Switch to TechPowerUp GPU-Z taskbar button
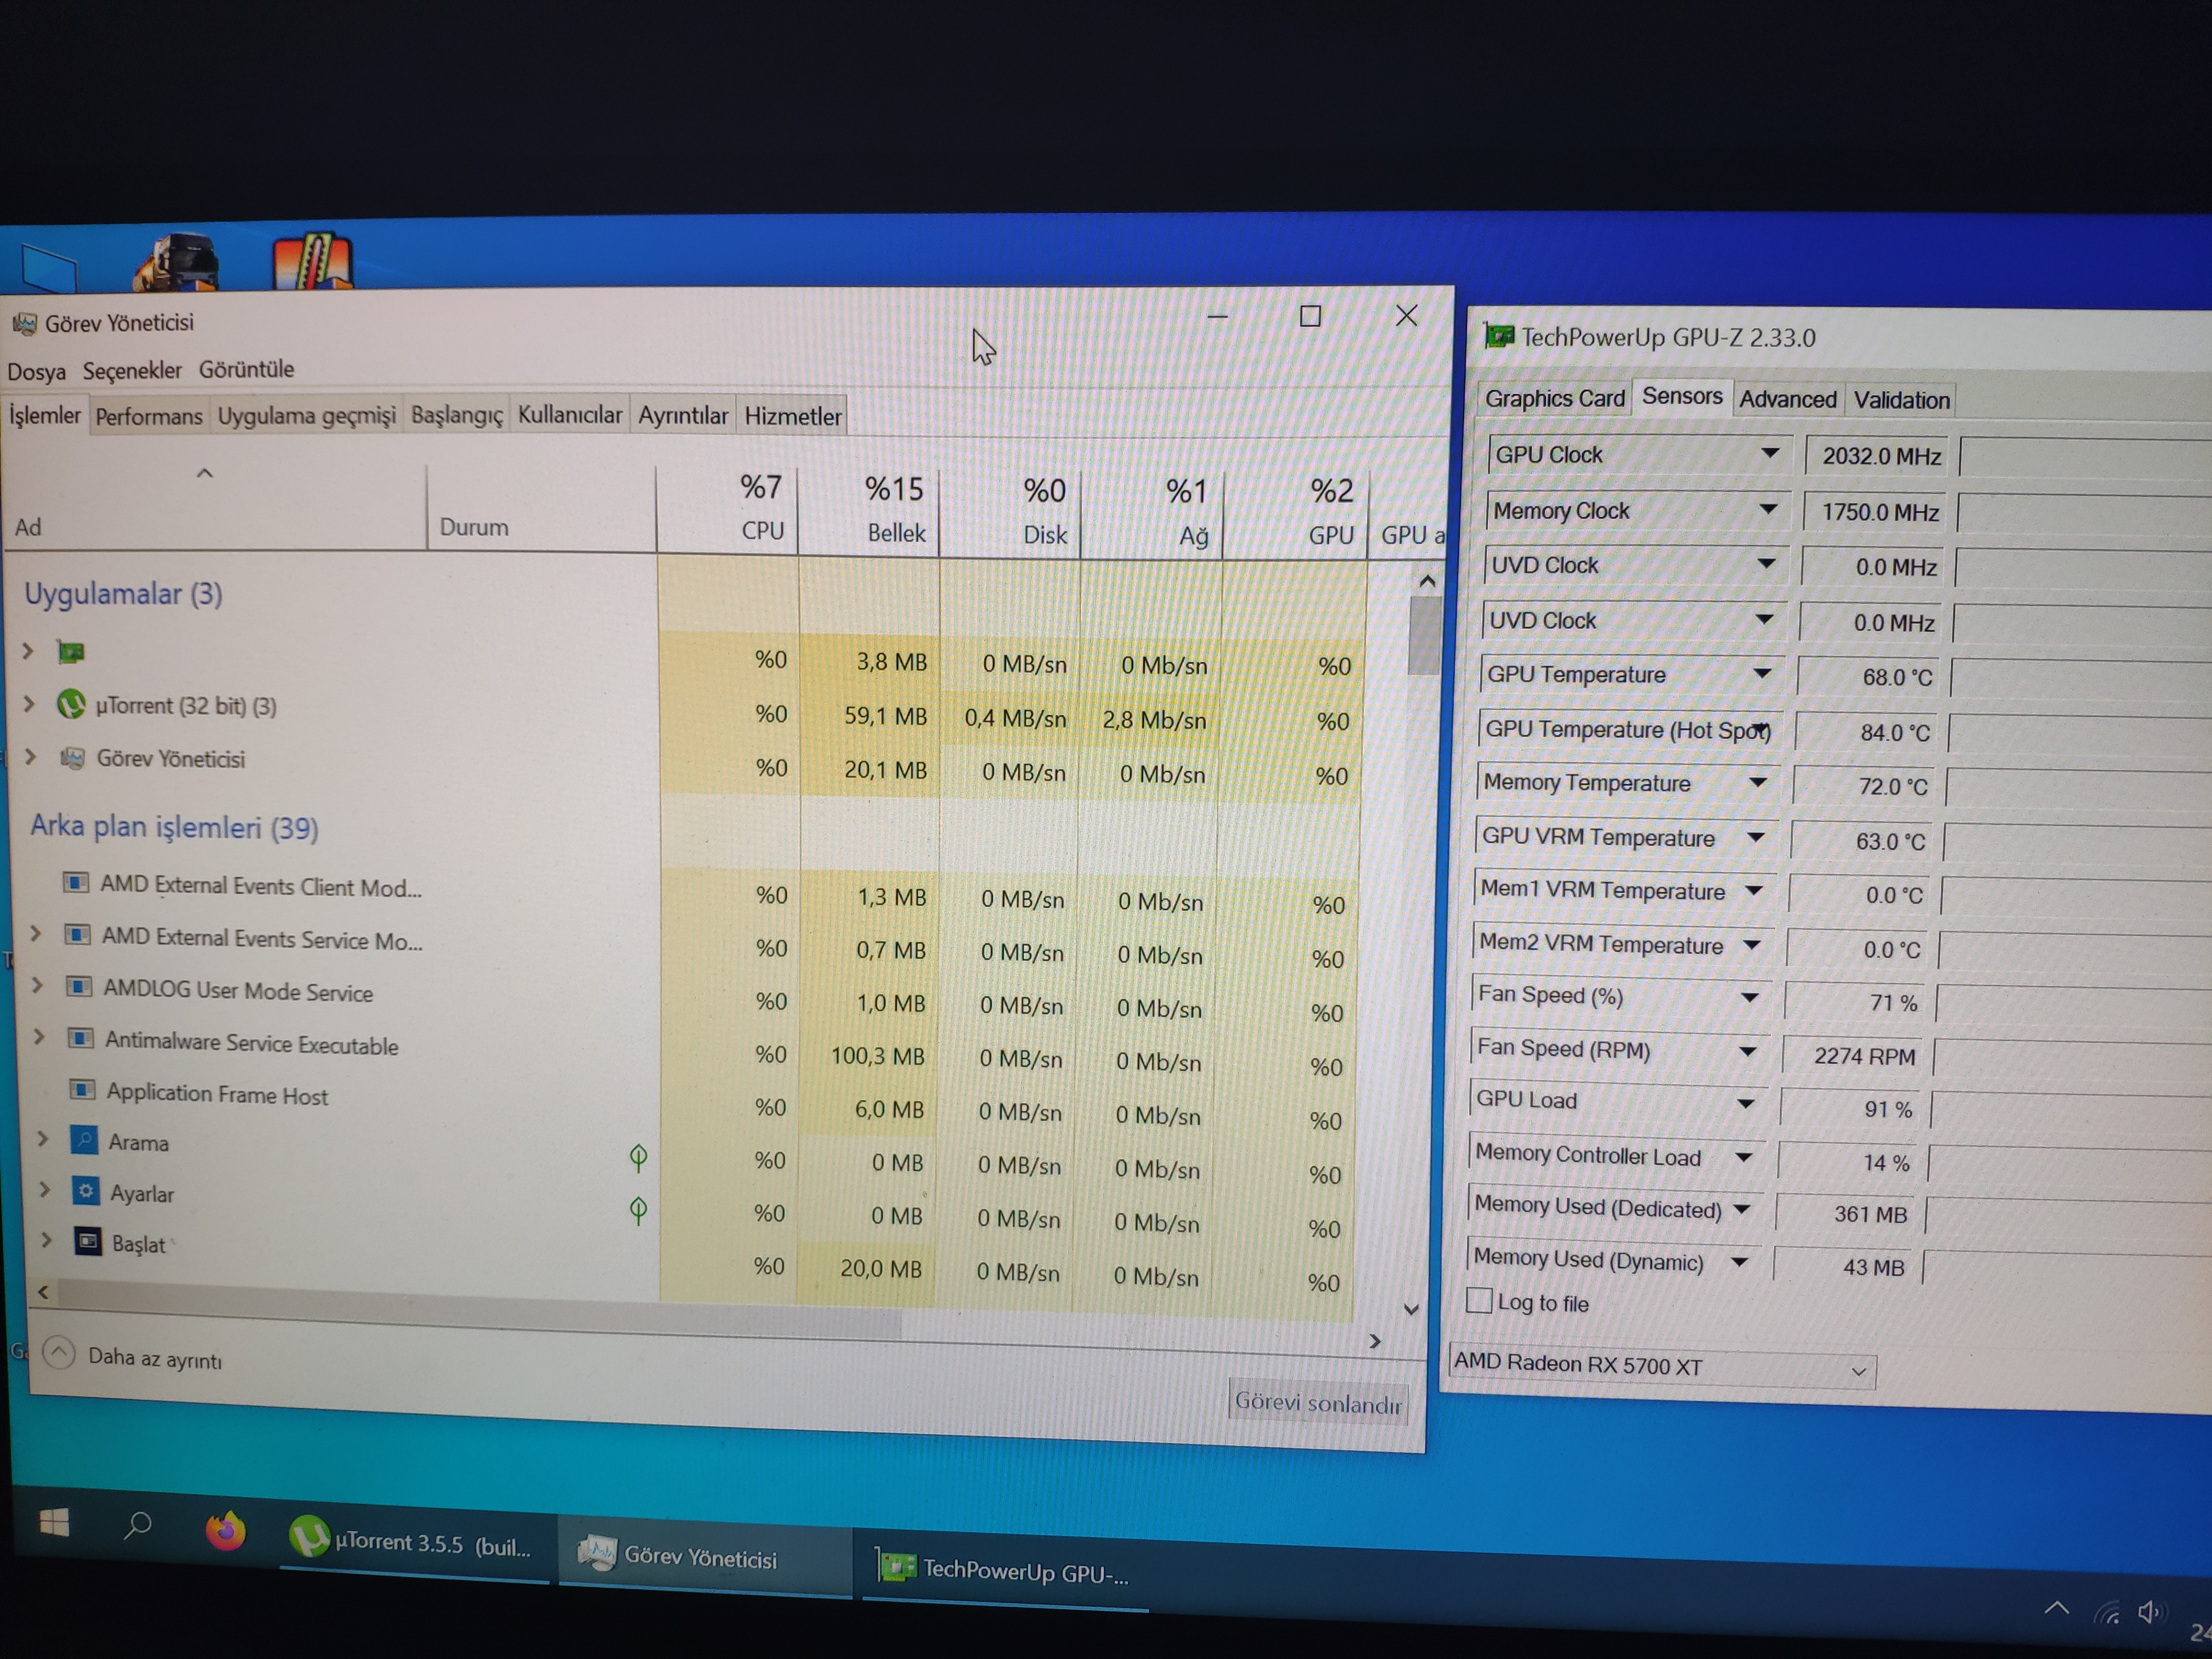The width and height of the screenshot is (2212, 1659). (x=1005, y=1570)
